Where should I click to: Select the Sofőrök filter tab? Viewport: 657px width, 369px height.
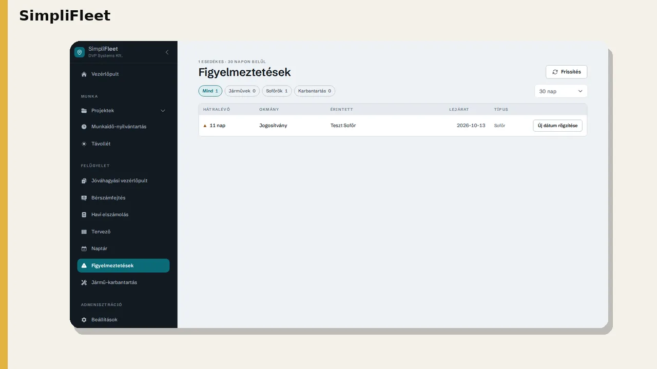277,91
